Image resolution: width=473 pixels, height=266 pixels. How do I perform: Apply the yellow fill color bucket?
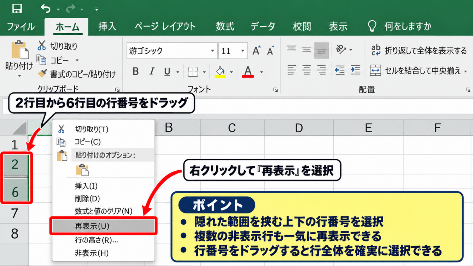point(220,72)
